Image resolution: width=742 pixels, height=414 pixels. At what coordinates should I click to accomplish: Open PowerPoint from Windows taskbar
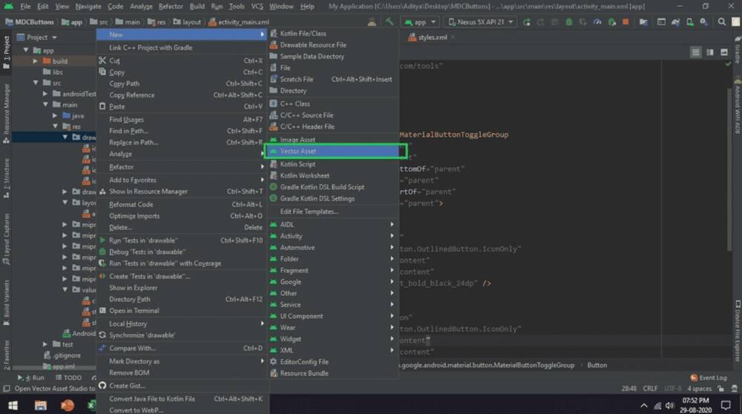[68, 406]
